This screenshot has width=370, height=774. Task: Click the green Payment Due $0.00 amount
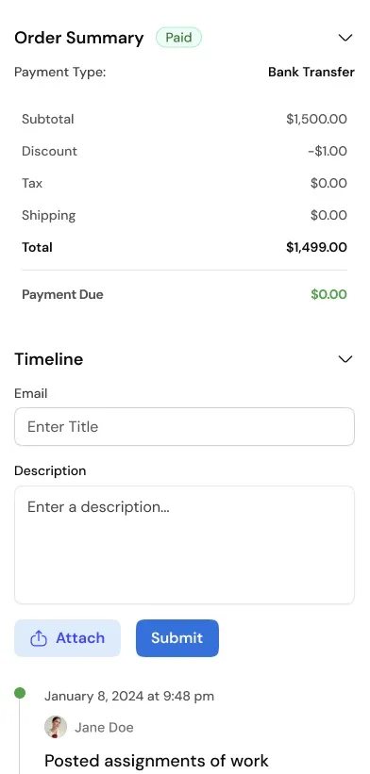coord(329,295)
